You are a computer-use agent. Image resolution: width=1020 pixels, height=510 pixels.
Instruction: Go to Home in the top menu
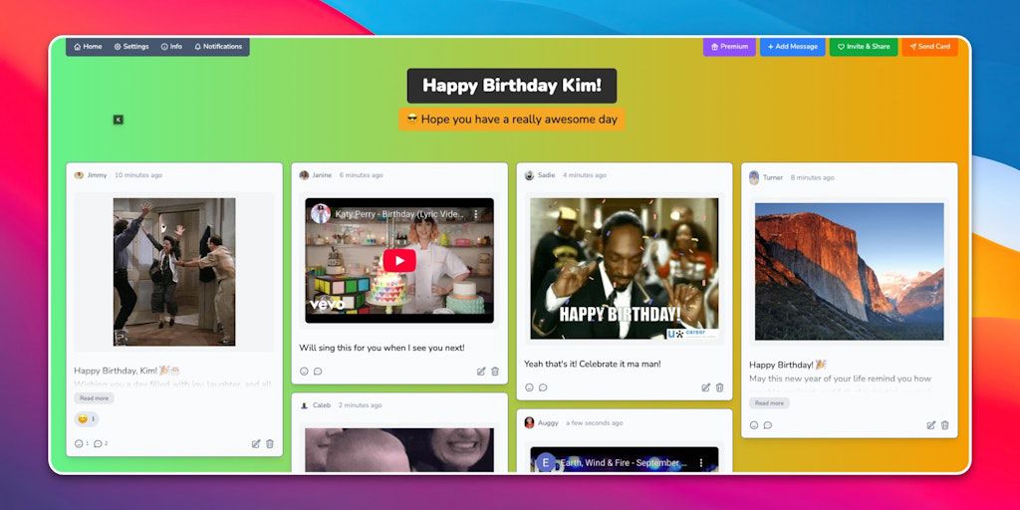(88, 47)
